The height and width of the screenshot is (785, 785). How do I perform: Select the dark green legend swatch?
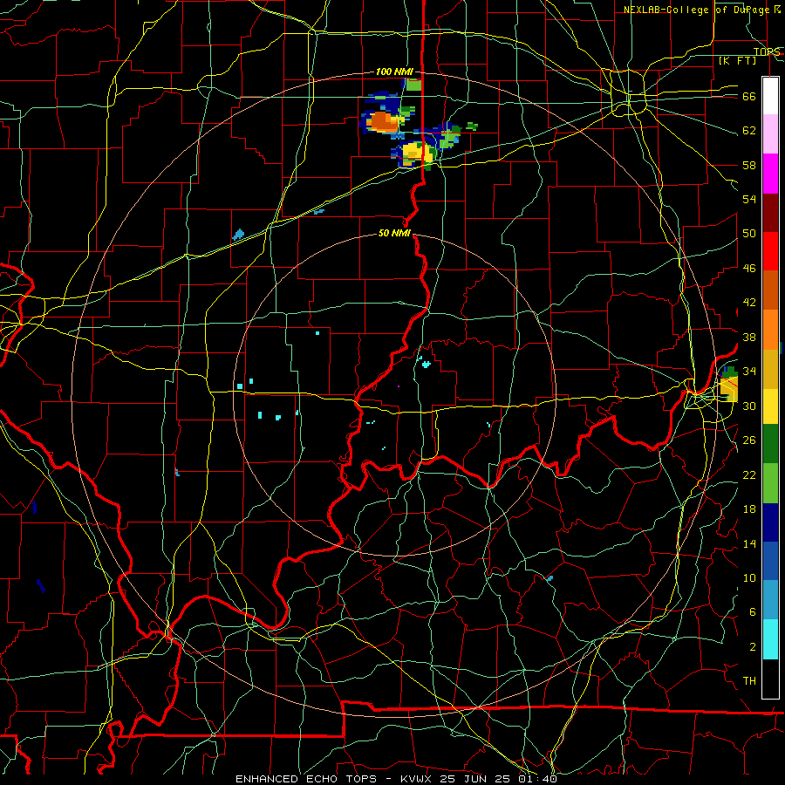(x=770, y=444)
